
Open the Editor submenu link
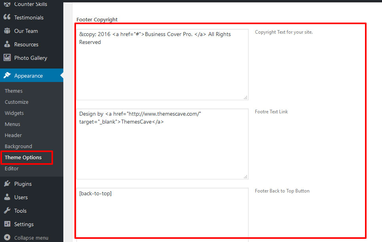(x=12, y=168)
